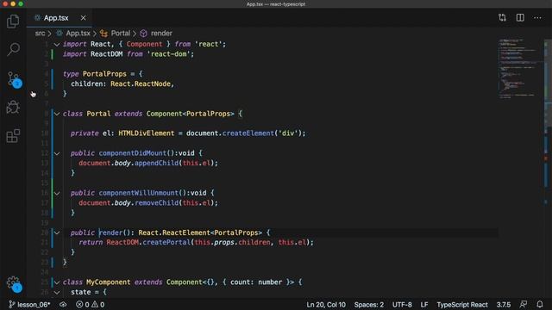This screenshot has width=552, height=310.
Task: Collapse the componentDidMount fold arrow
Action: [x=57, y=153]
